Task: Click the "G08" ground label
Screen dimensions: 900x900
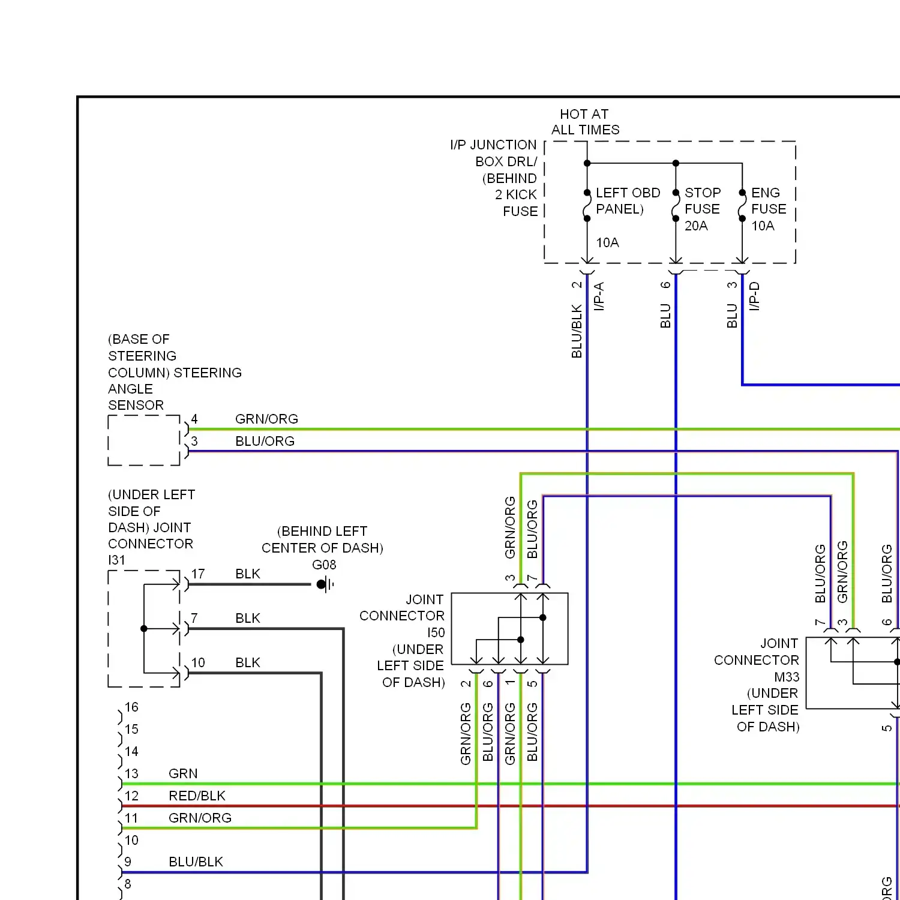Action: (324, 565)
